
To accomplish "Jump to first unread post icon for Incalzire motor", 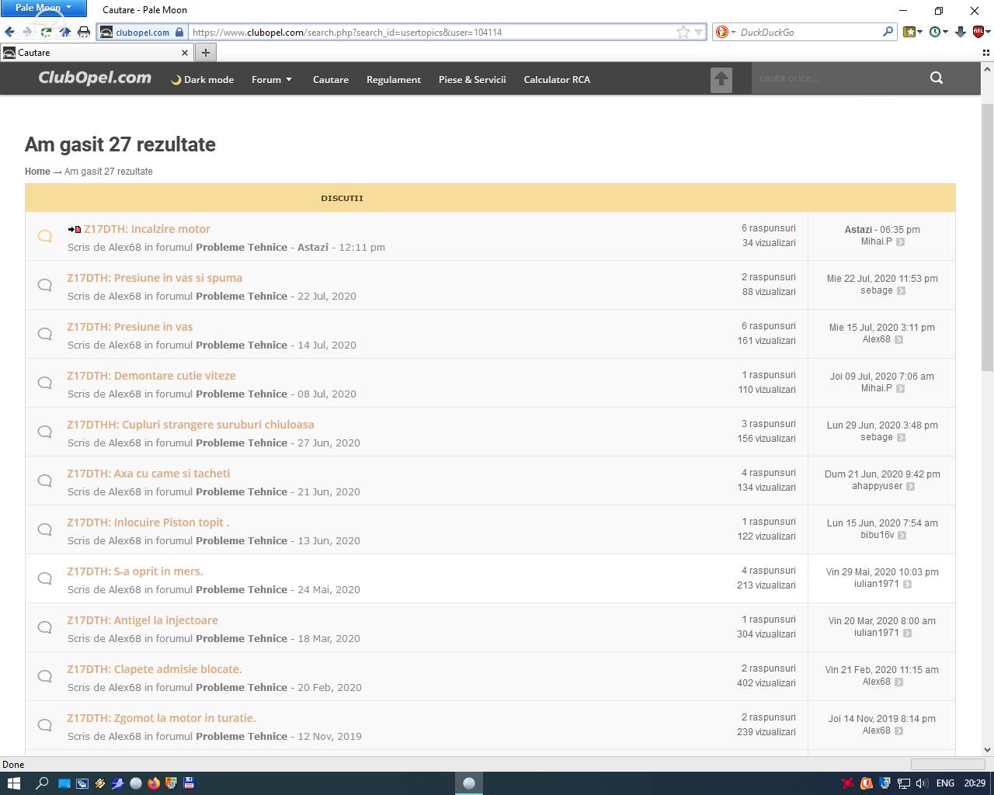I will click(75, 229).
